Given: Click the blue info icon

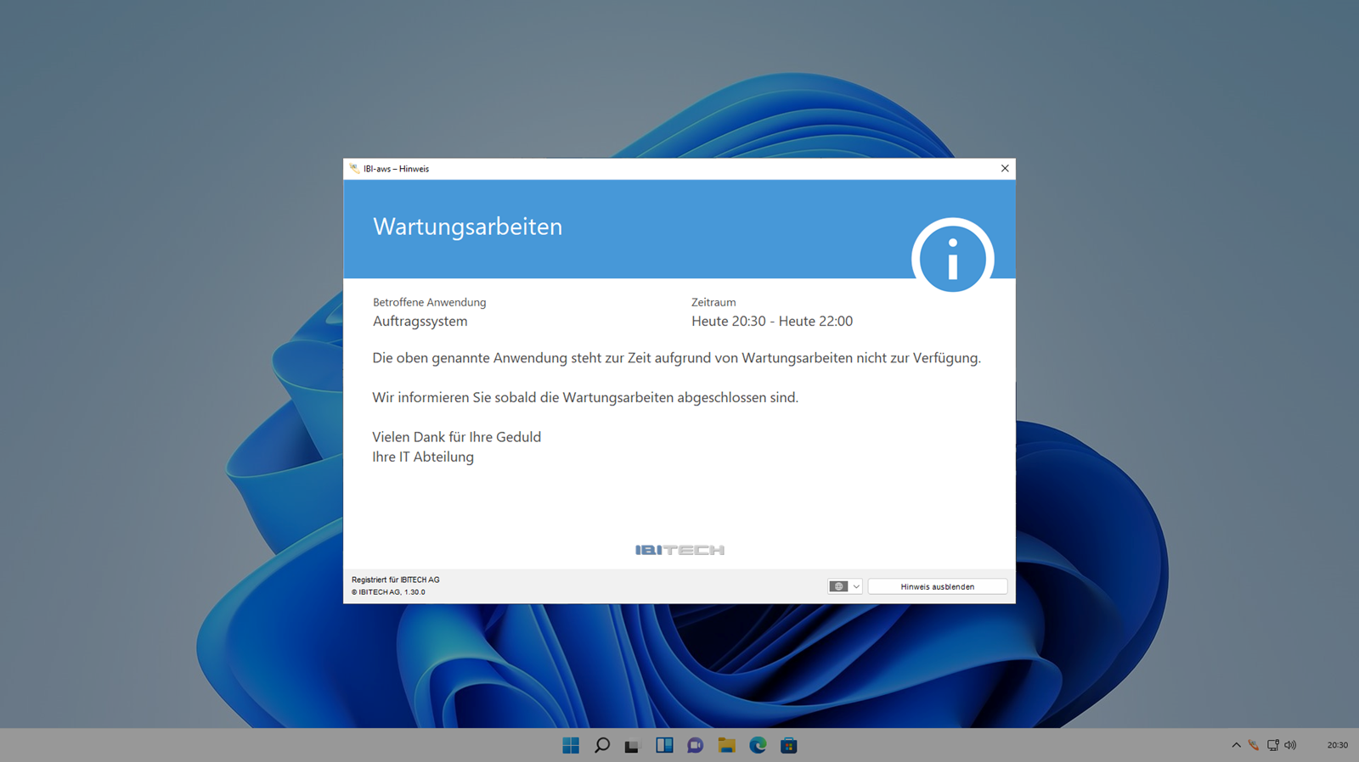Looking at the screenshot, I should click(x=952, y=258).
